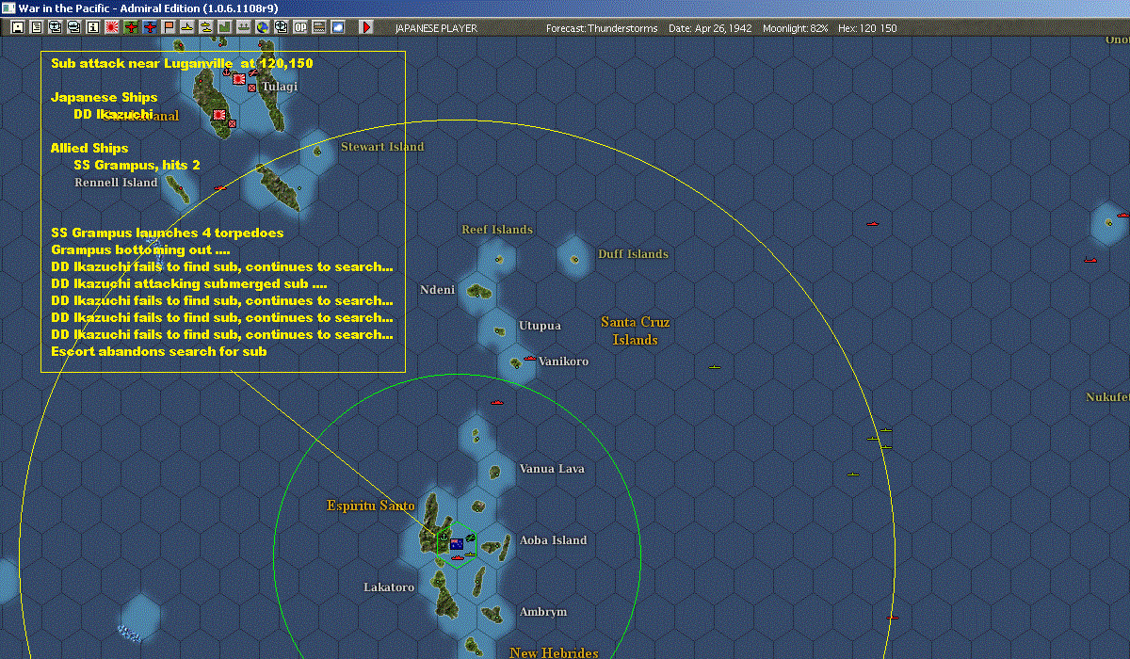Screen dimensions: 1130x659
Task: Select the red ship under Luganville flag
Action: 458,557
